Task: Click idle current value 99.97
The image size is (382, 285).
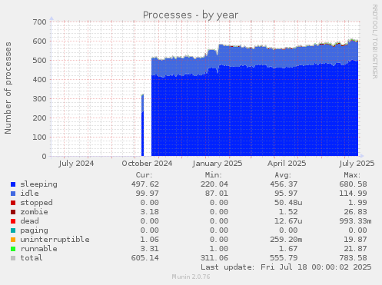Action: click(x=148, y=194)
